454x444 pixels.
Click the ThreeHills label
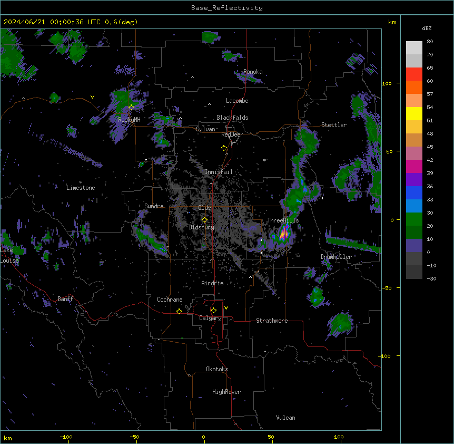pos(283,220)
